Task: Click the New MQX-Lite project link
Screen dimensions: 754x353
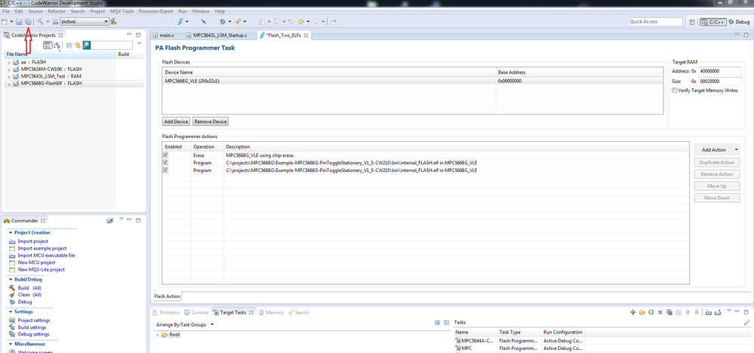Action: point(41,269)
